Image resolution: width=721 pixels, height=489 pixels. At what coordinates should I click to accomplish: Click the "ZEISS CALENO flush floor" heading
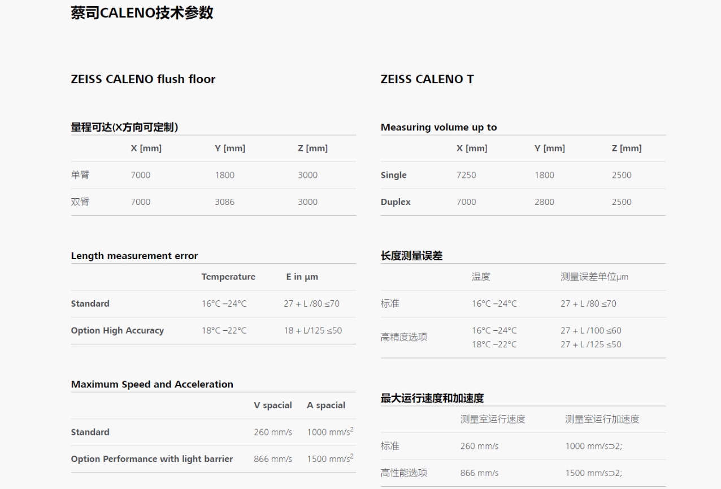[x=143, y=79]
